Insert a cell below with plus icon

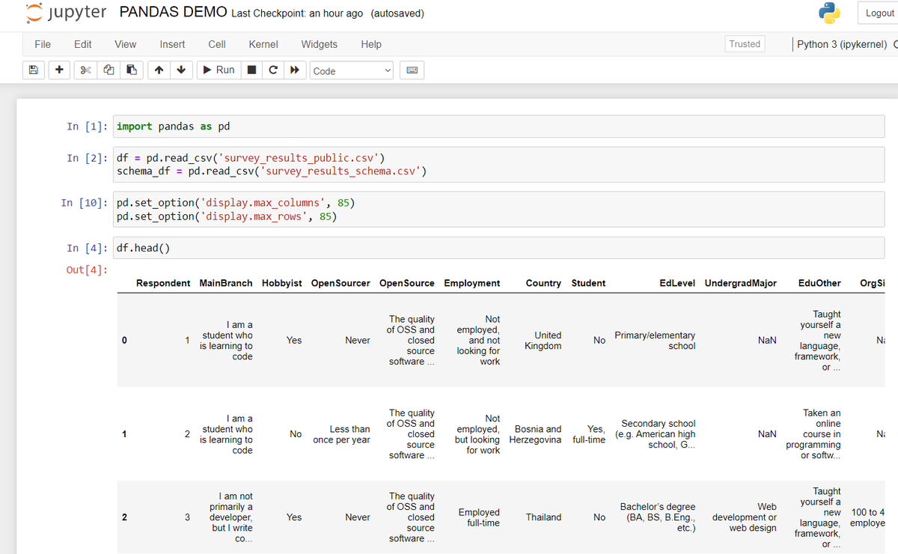[59, 70]
